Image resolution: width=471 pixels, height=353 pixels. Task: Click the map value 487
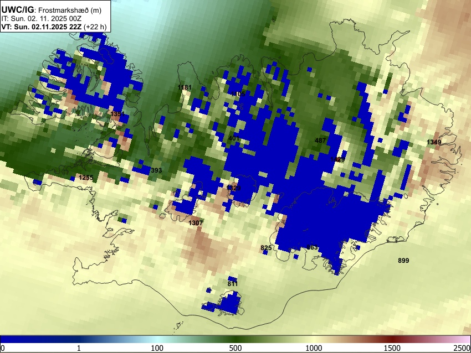click(320, 140)
